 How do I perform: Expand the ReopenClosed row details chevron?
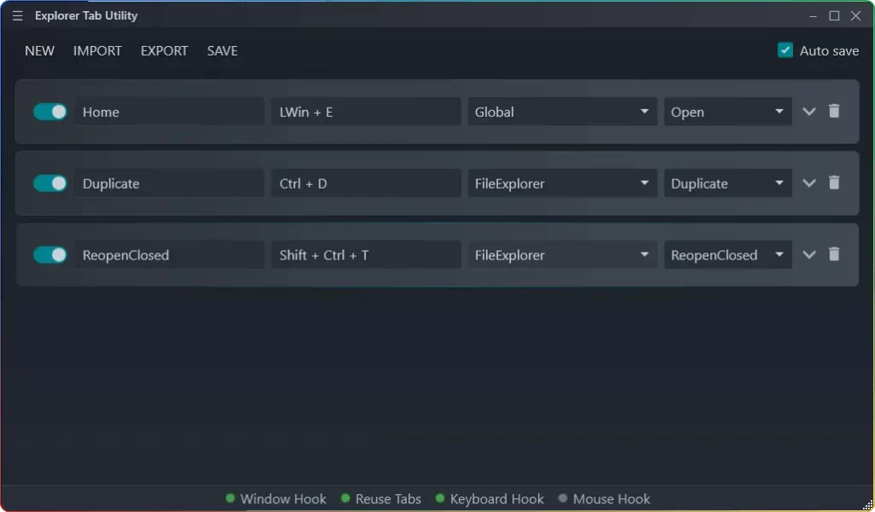tap(809, 255)
